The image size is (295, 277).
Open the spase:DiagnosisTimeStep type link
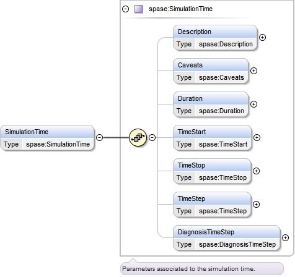pyautogui.click(x=237, y=244)
